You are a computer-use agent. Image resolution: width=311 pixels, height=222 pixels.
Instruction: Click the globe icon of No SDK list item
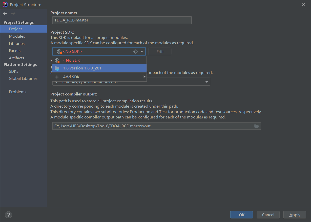[x=57, y=60]
